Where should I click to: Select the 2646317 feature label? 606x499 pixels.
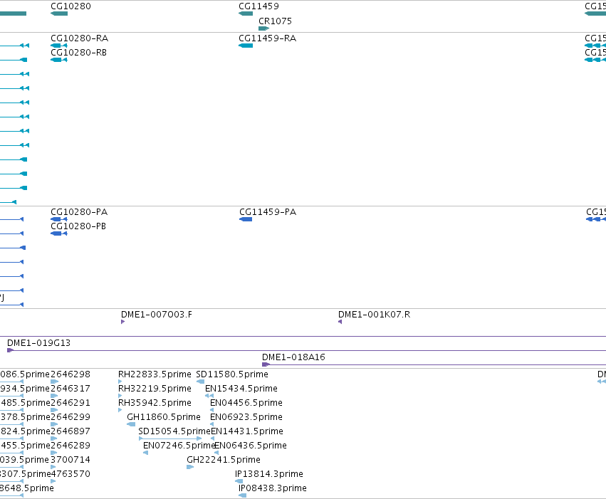[x=70, y=389]
